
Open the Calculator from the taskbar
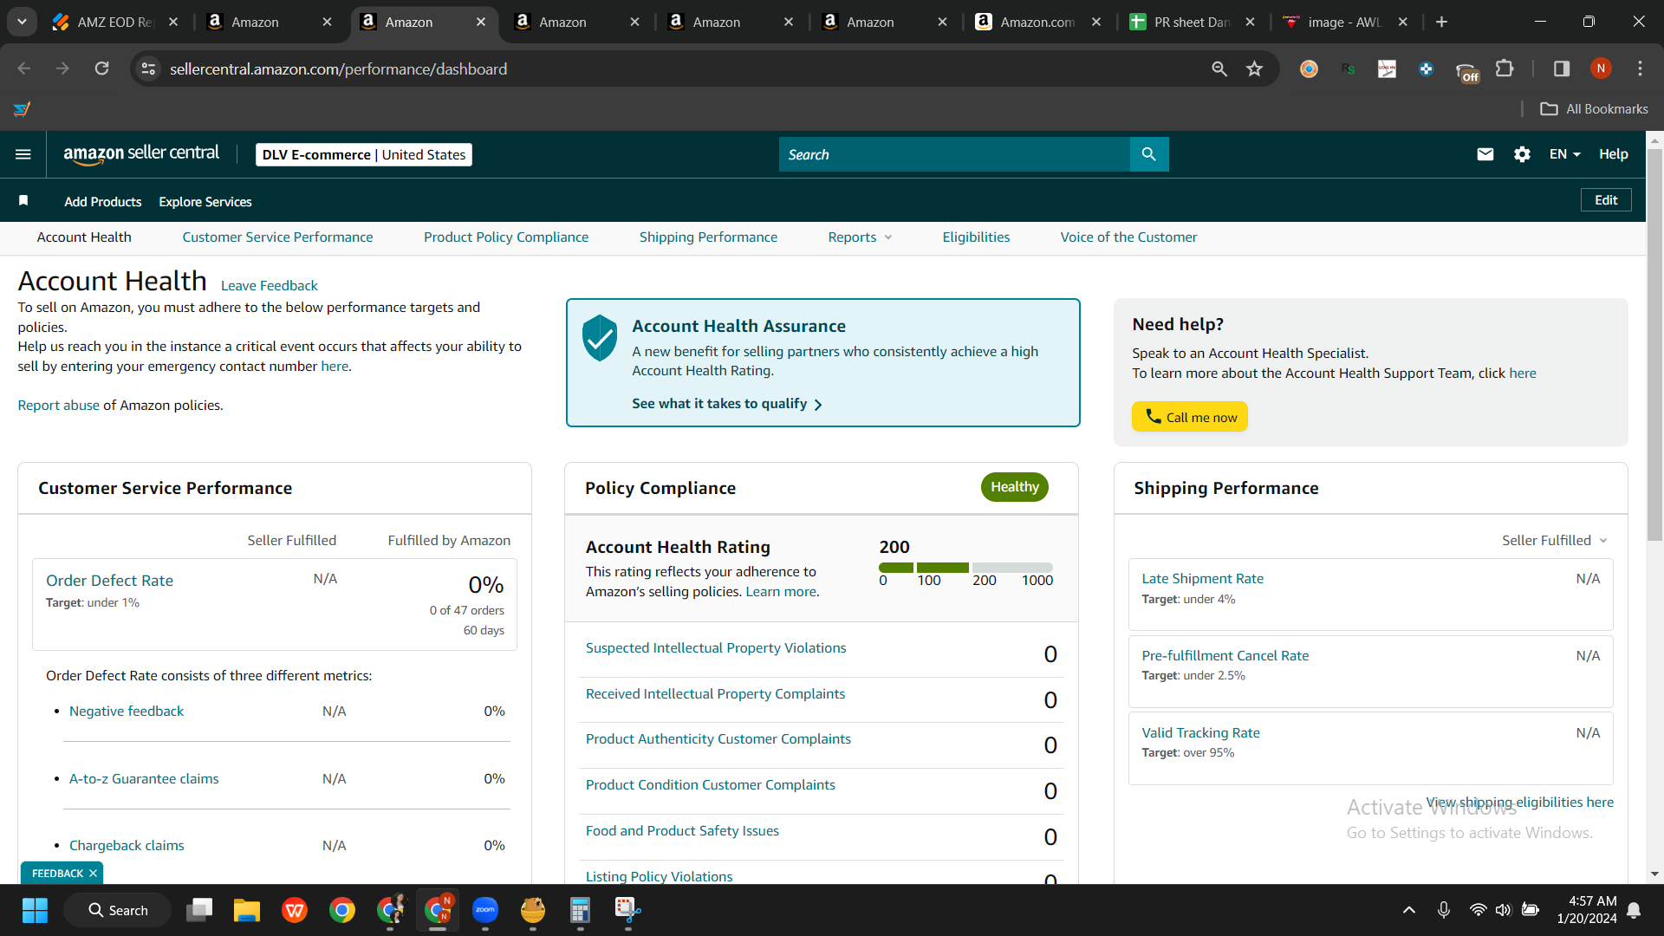[580, 910]
